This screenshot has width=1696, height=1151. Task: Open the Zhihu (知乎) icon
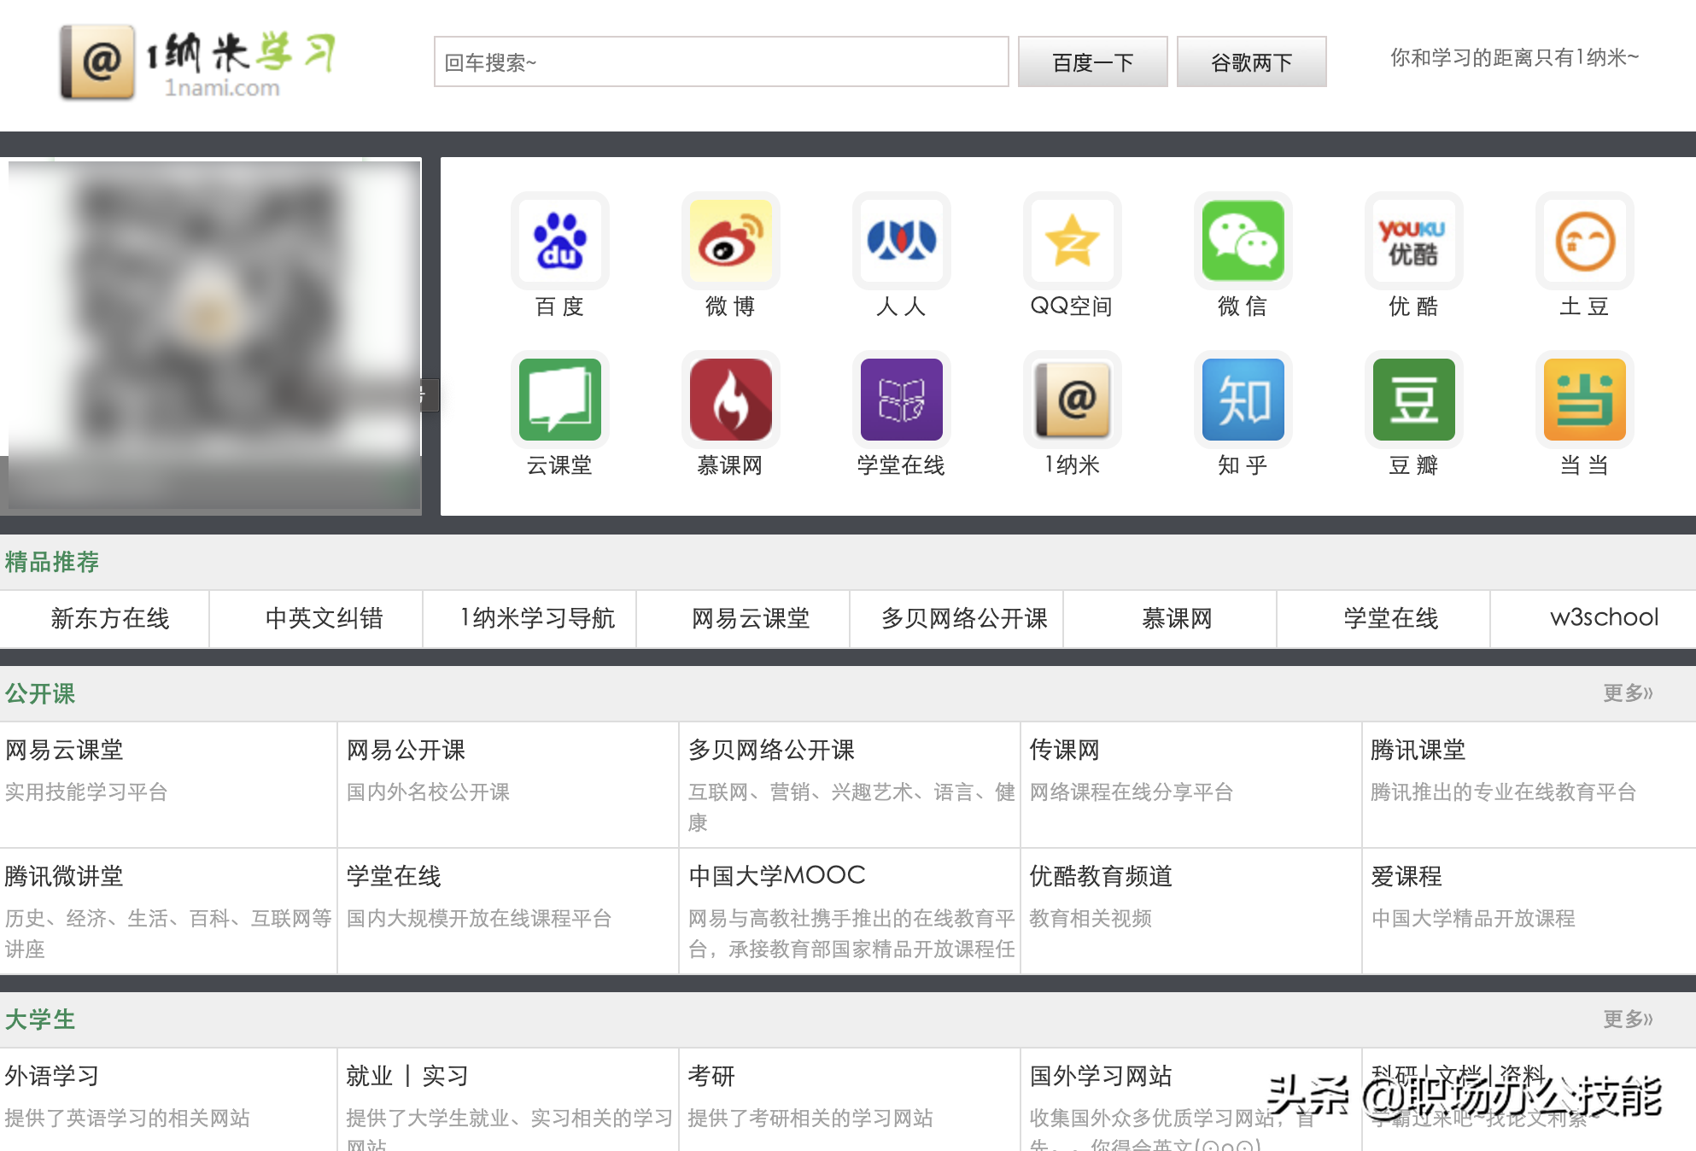point(1243,400)
